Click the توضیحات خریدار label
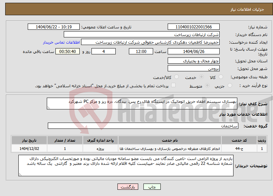The width and height of the screenshot is (273, 196). pyautogui.click(x=251, y=166)
